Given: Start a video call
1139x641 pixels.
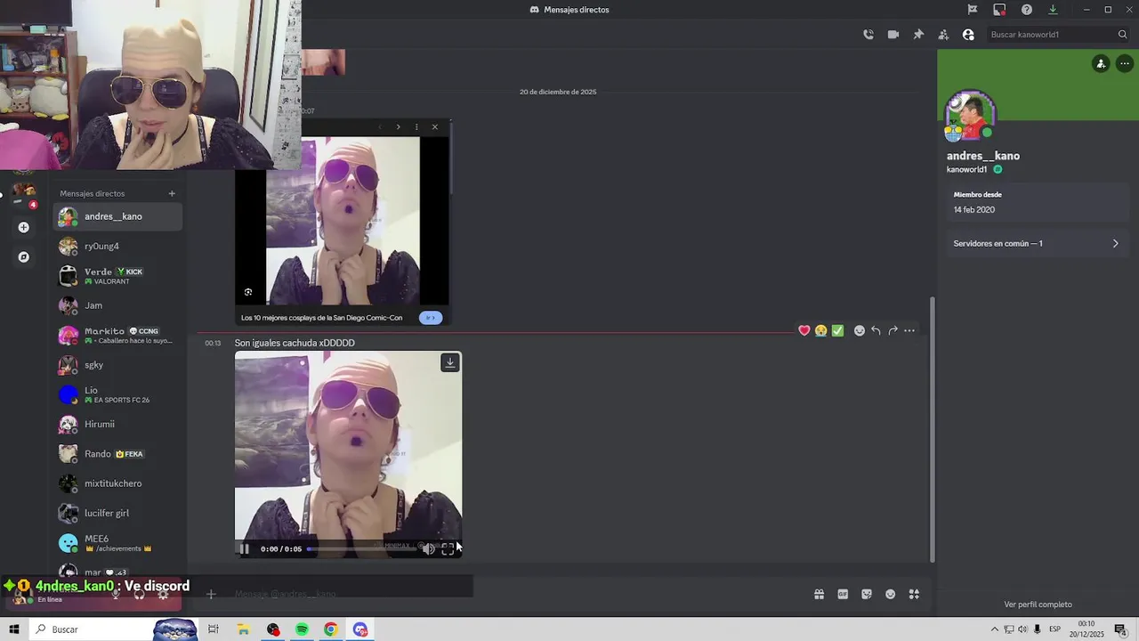Looking at the screenshot, I should click(893, 35).
